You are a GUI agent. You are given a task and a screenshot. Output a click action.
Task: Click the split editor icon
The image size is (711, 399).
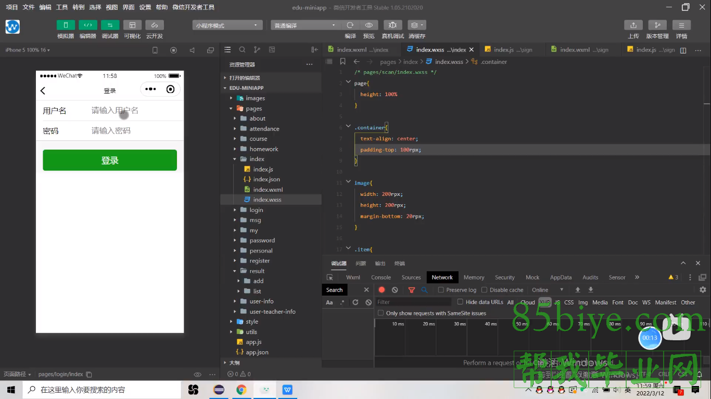683,50
